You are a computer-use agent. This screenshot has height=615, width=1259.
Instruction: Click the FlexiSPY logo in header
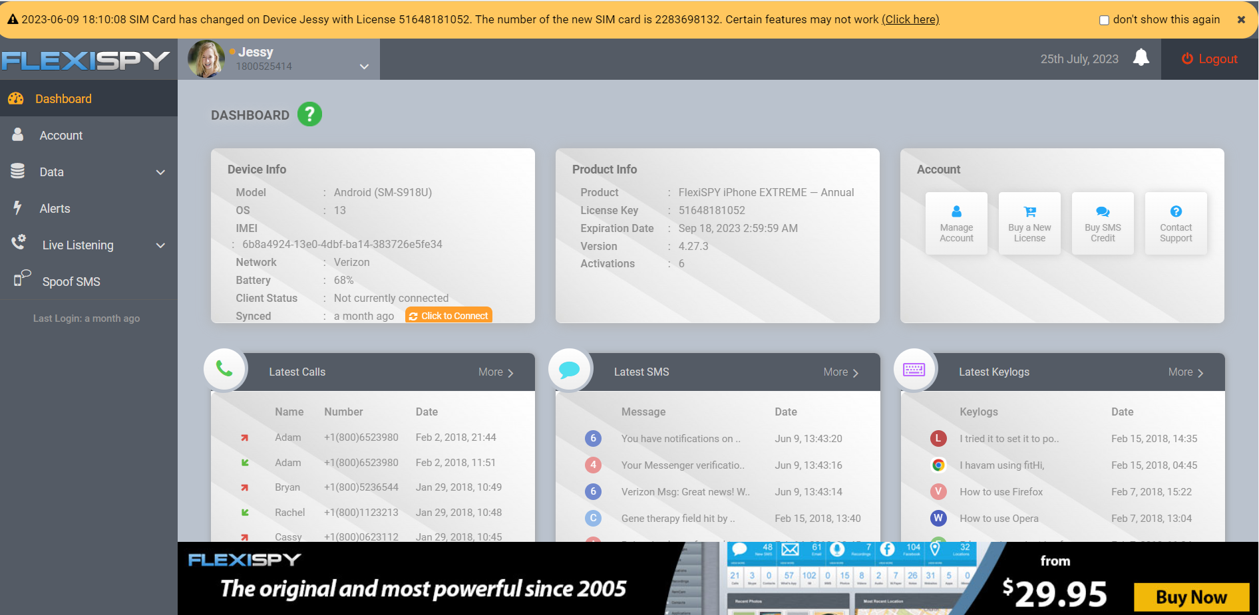click(x=86, y=61)
